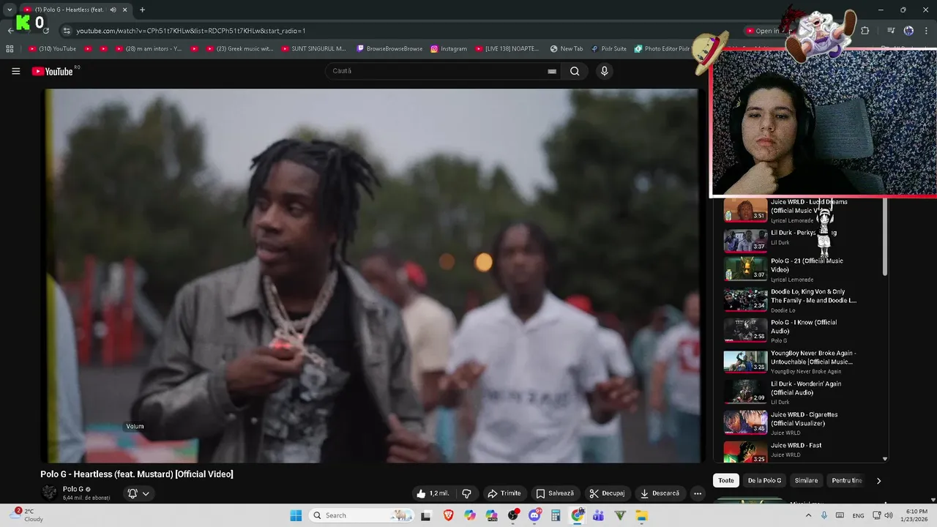Open the BrowseBrowseBrowse Twitch bookmark
This screenshot has width=937, height=527.
[389, 49]
